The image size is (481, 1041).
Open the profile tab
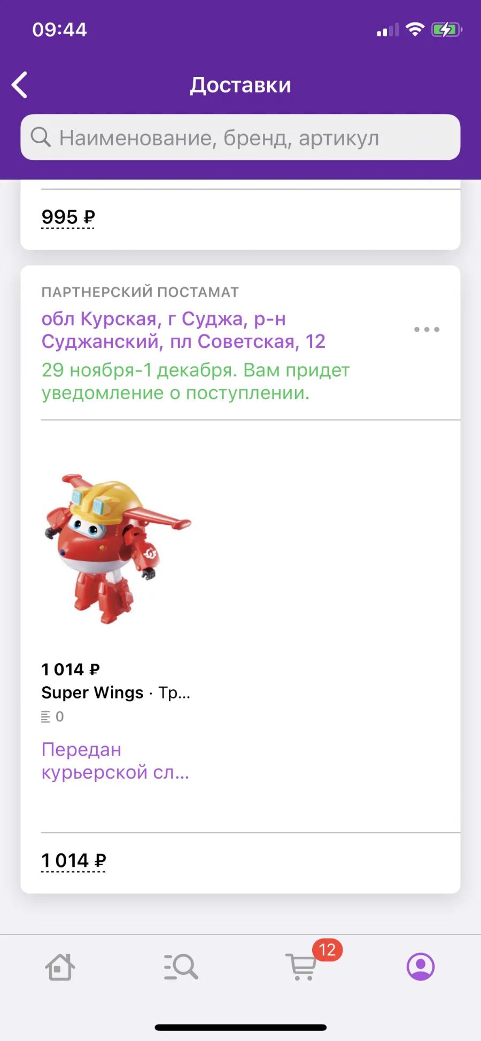(x=421, y=967)
